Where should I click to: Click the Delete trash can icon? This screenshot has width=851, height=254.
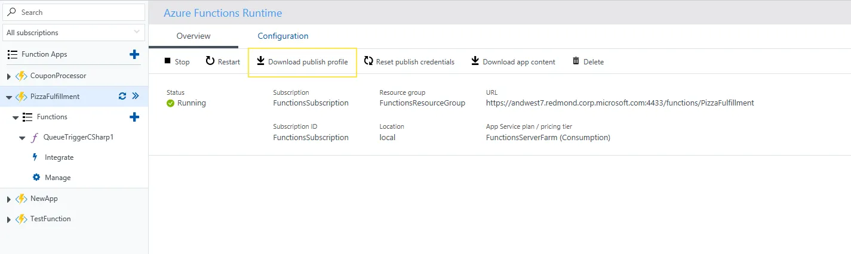576,61
